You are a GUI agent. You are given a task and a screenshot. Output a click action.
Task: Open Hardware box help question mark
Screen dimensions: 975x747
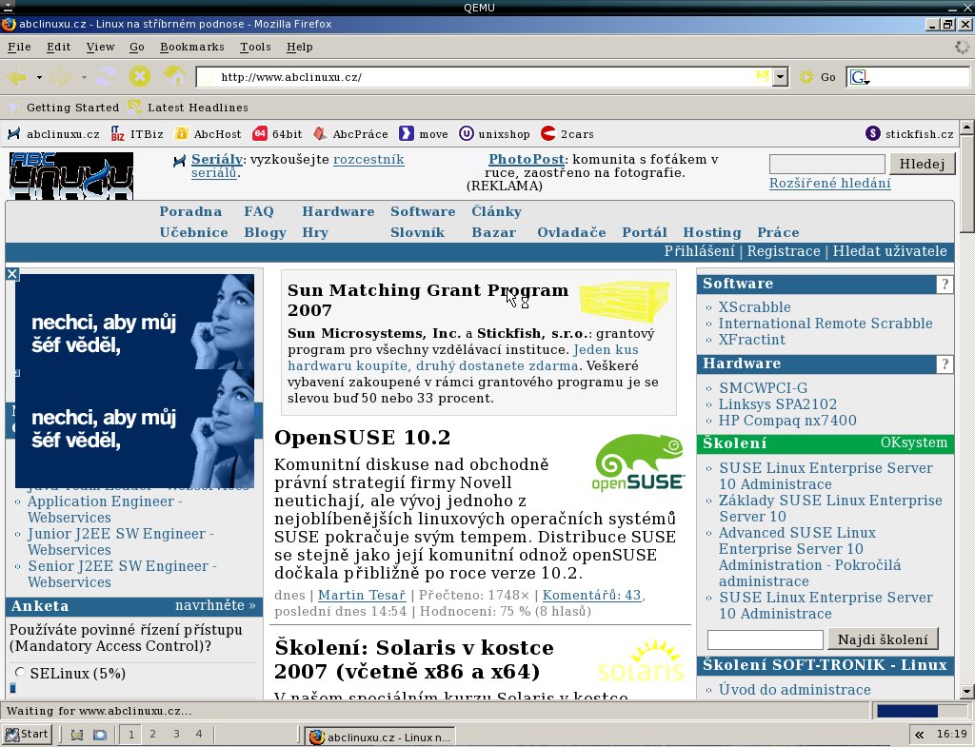point(945,364)
